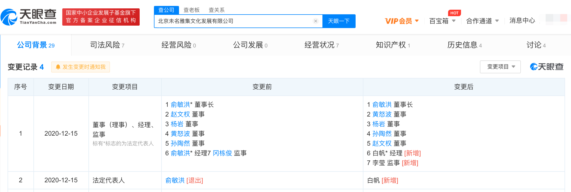Click the blurred user avatar
This screenshot has height=192, width=571.
point(556,18)
